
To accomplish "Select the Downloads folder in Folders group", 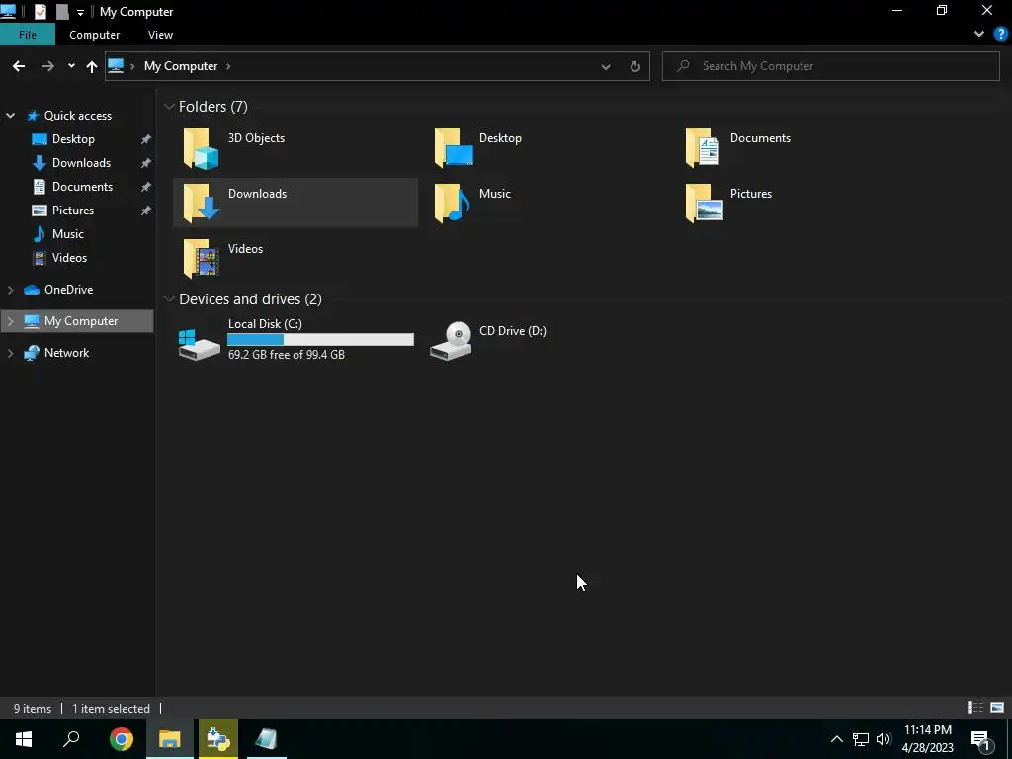I will click(295, 203).
